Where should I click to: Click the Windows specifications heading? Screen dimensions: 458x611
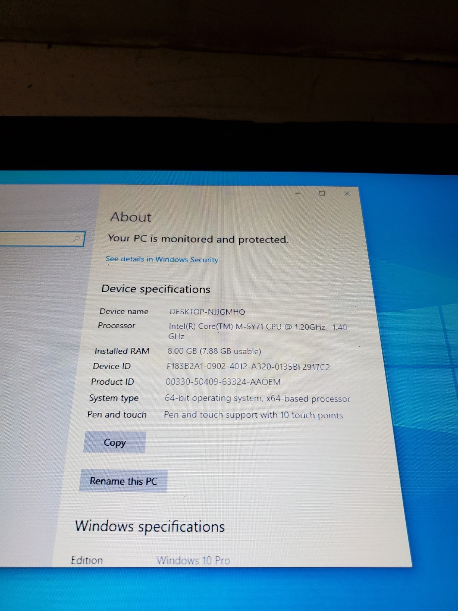coord(150,527)
